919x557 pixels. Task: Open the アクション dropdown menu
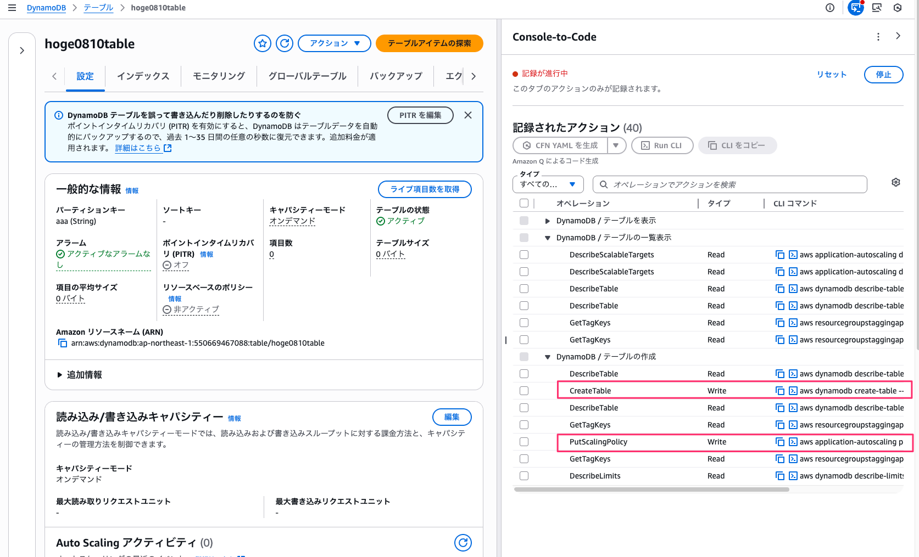pos(335,43)
